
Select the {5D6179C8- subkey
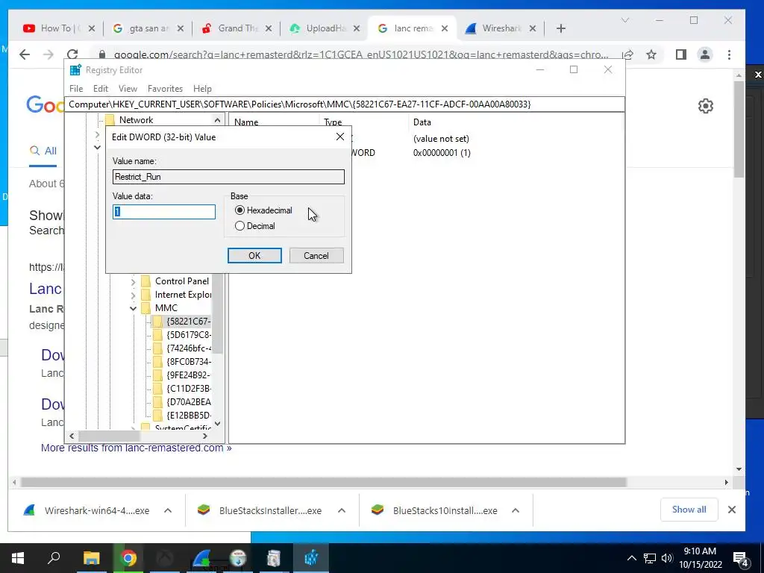tap(189, 335)
